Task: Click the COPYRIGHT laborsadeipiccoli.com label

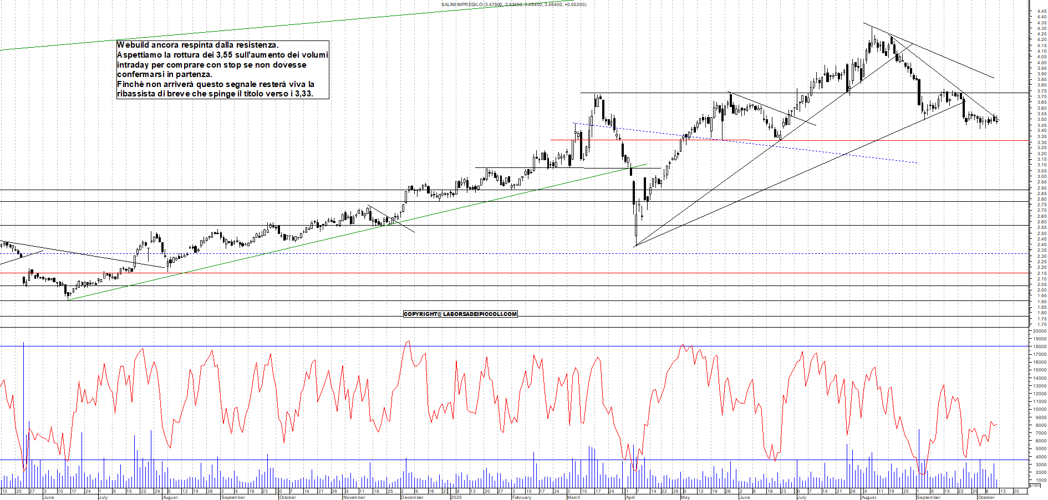Action: [460, 314]
